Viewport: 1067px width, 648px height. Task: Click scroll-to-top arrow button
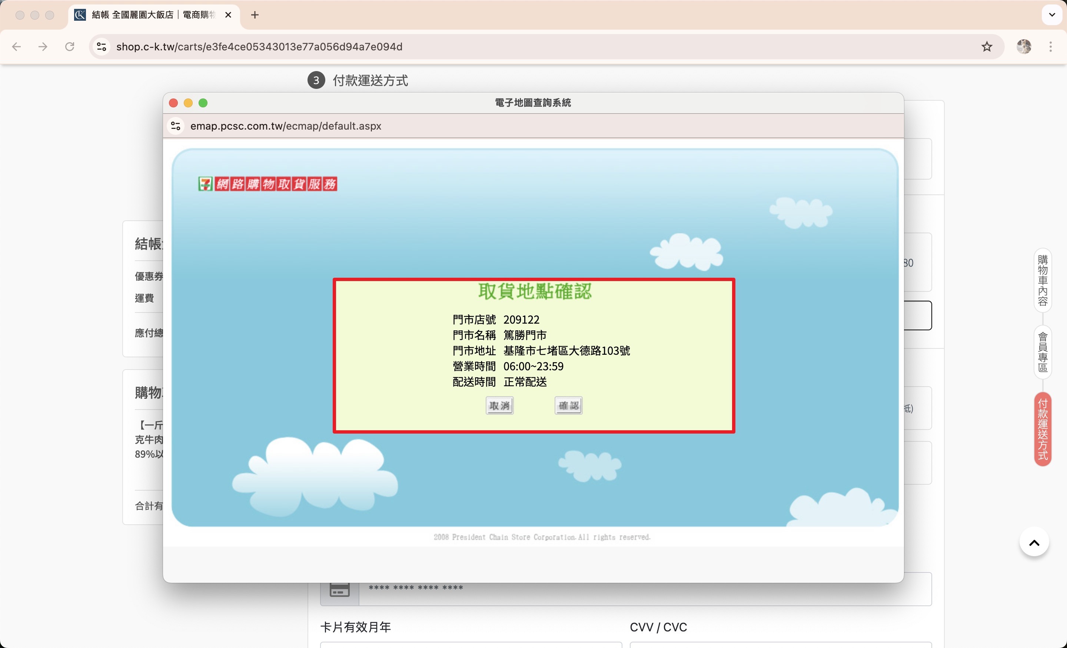[x=1034, y=542]
